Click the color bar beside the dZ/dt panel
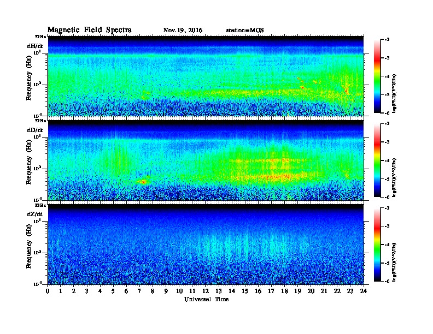This screenshot has height=334, width=433. click(x=377, y=244)
